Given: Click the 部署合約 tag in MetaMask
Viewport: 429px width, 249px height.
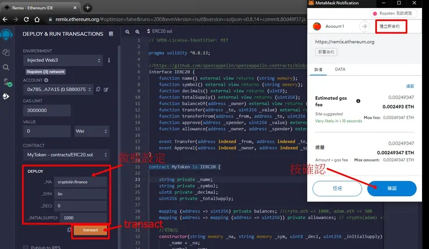Looking at the screenshot, I should point(326,52).
